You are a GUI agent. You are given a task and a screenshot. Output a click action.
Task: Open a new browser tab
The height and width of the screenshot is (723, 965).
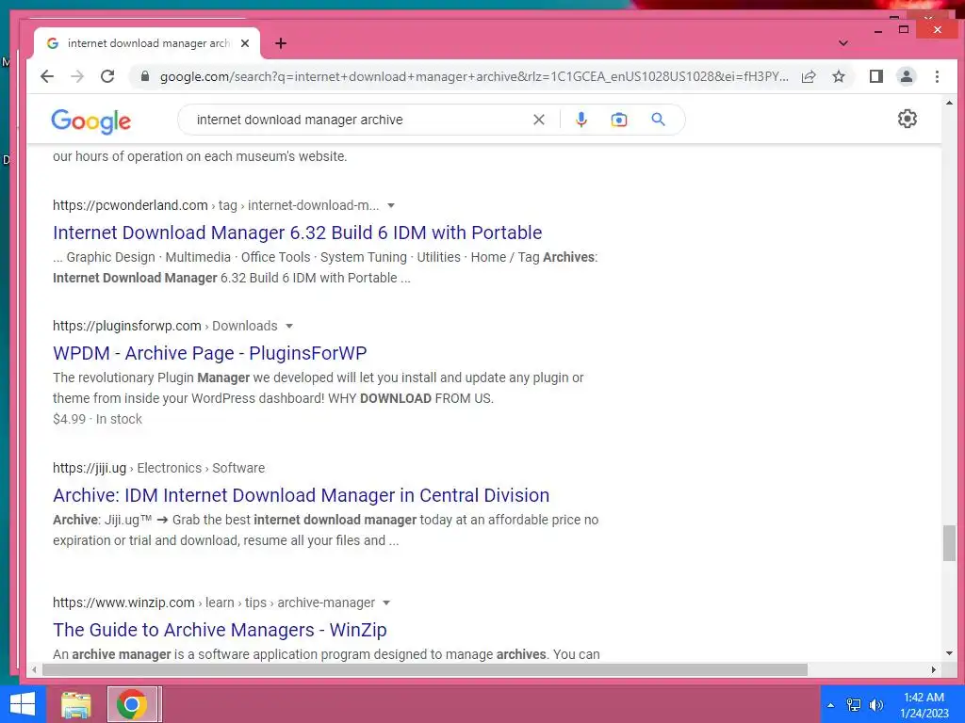(281, 43)
